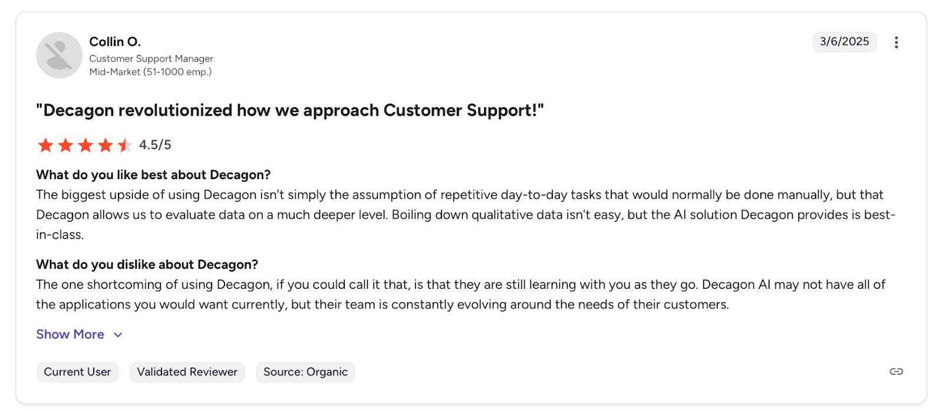
Task: Click the first red rating star
Action: 45,145
